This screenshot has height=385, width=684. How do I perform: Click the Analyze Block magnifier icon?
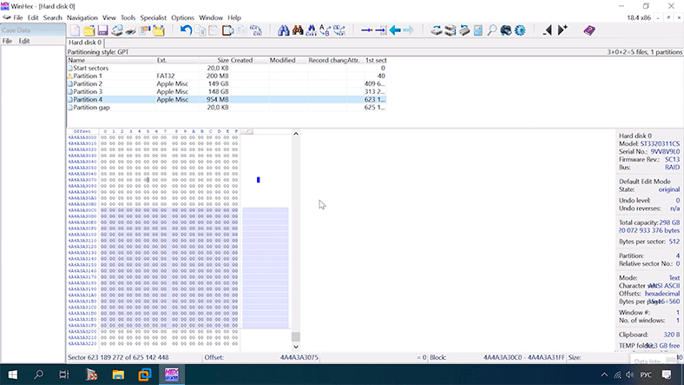(491, 30)
